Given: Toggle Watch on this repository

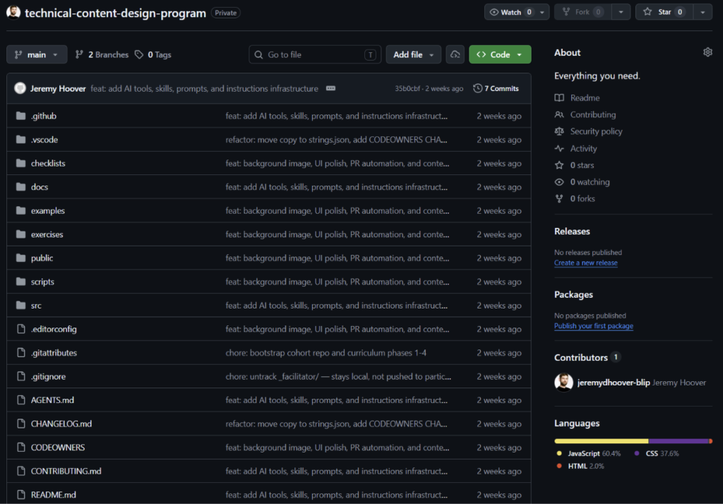Looking at the screenshot, I should [510, 12].
